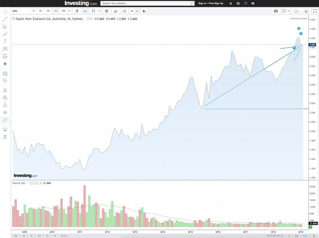The image size is (319, 238).
Task: Open the notifications bell icon
Action: pos(231,3)
